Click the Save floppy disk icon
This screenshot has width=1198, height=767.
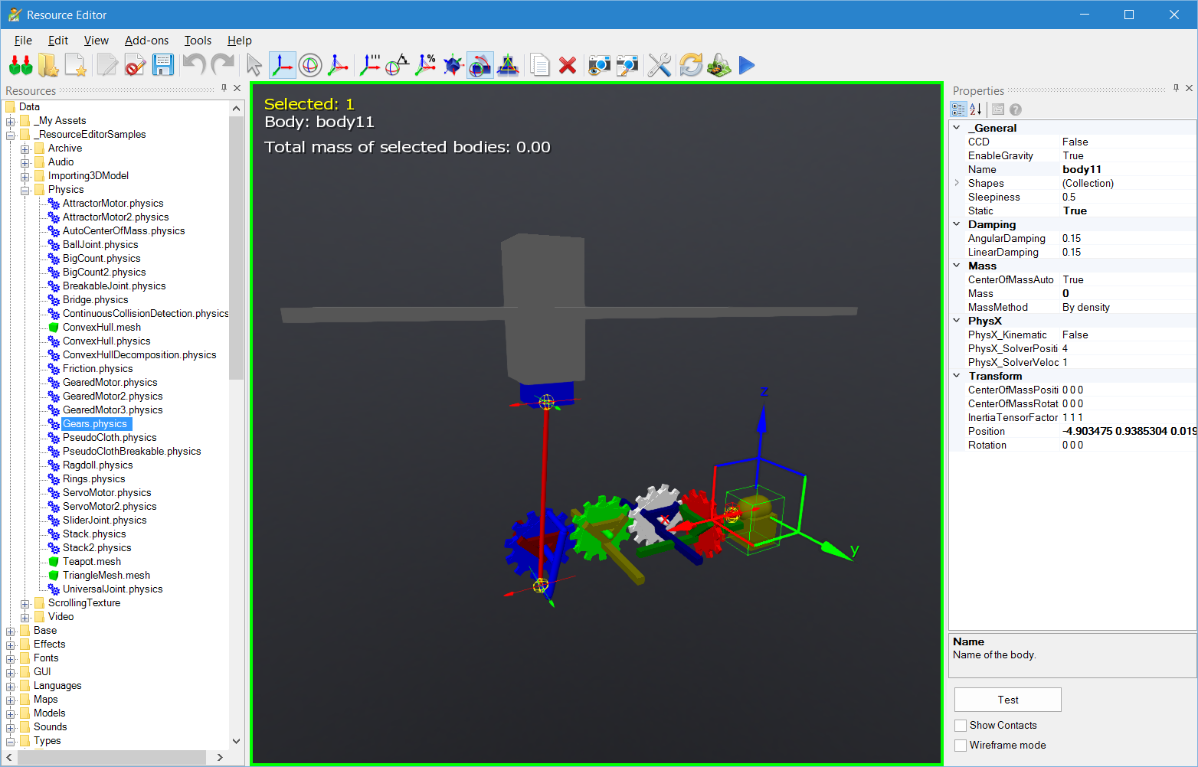pos(162,66)
